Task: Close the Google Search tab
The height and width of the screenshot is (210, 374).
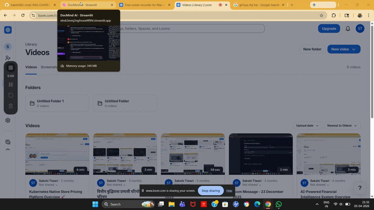Action: click(283, 5)
